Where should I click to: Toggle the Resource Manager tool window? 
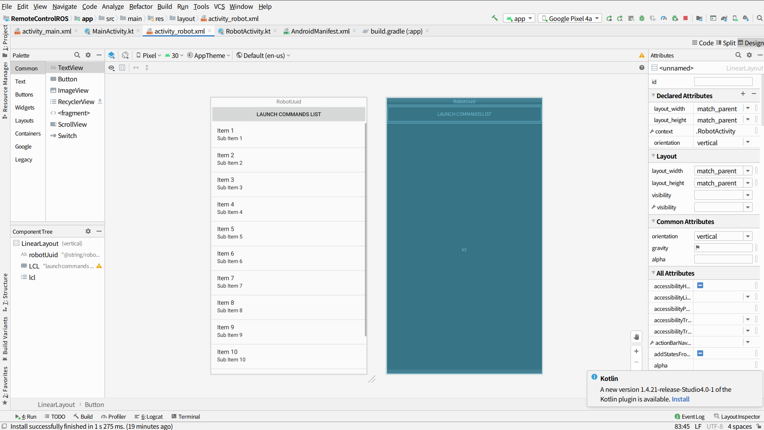(5, 90)
